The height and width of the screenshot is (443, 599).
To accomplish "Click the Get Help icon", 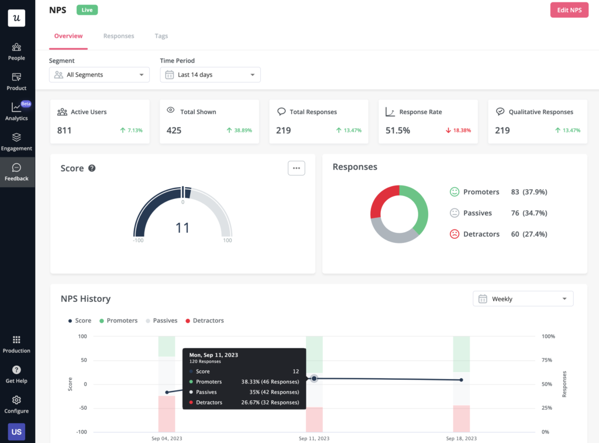I will pyautogui.click(x=16, y=373).
